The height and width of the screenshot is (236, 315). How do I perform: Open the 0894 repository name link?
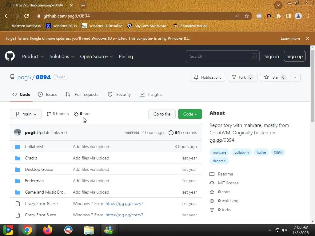(43, 77)
